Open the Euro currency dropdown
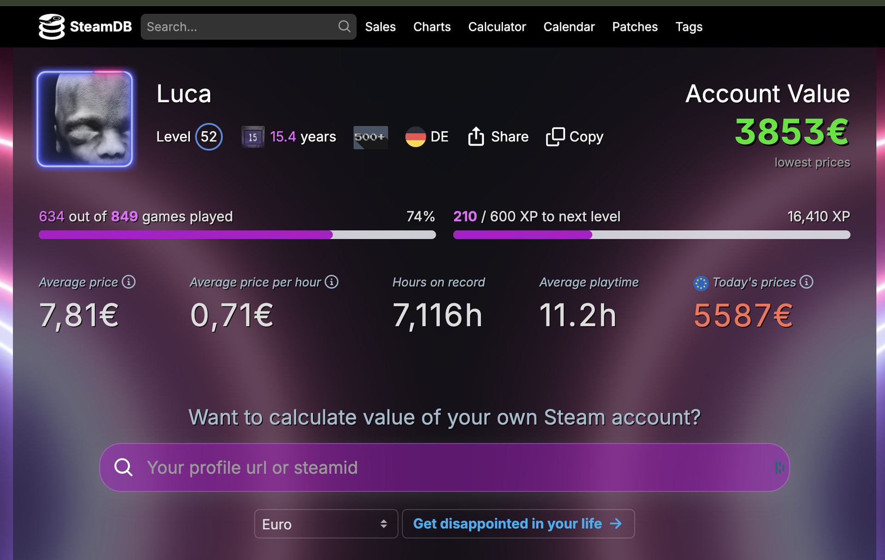 [x=326, y=524]
